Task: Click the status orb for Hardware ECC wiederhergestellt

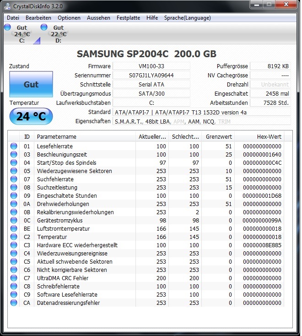Action: 14,245
